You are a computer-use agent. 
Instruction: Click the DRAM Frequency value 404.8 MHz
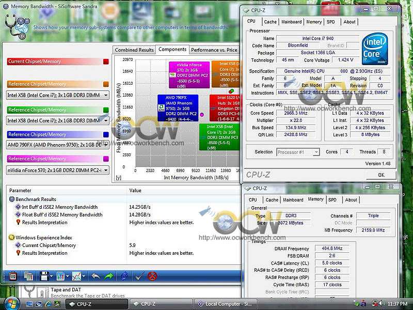tap(332, 249)
